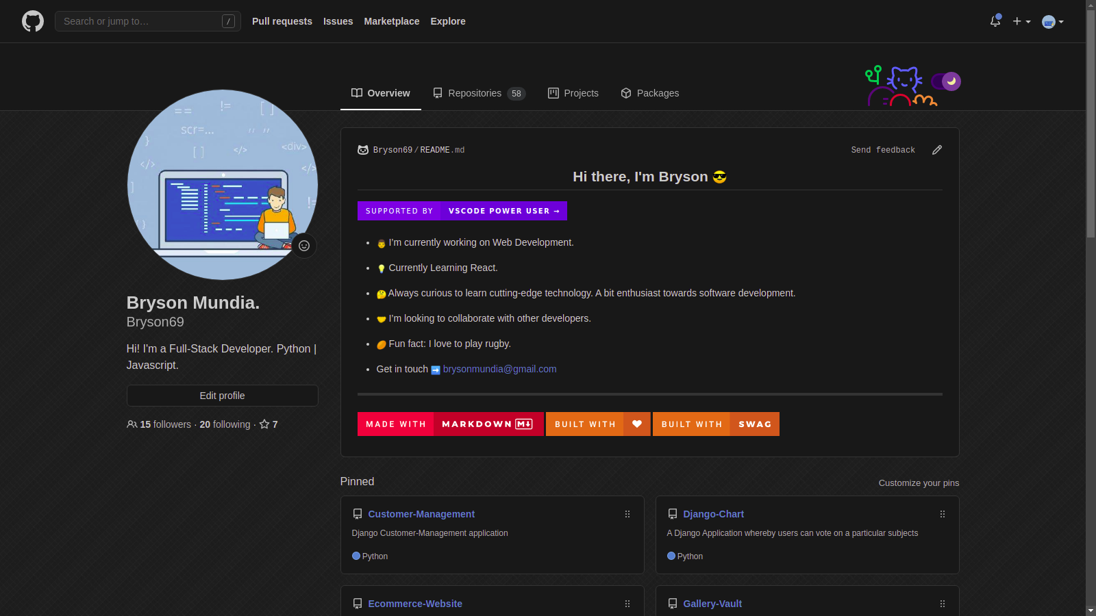The image size is (1096, 616).
Task: View the 20 following list
Action: click(x=225, y=424)
